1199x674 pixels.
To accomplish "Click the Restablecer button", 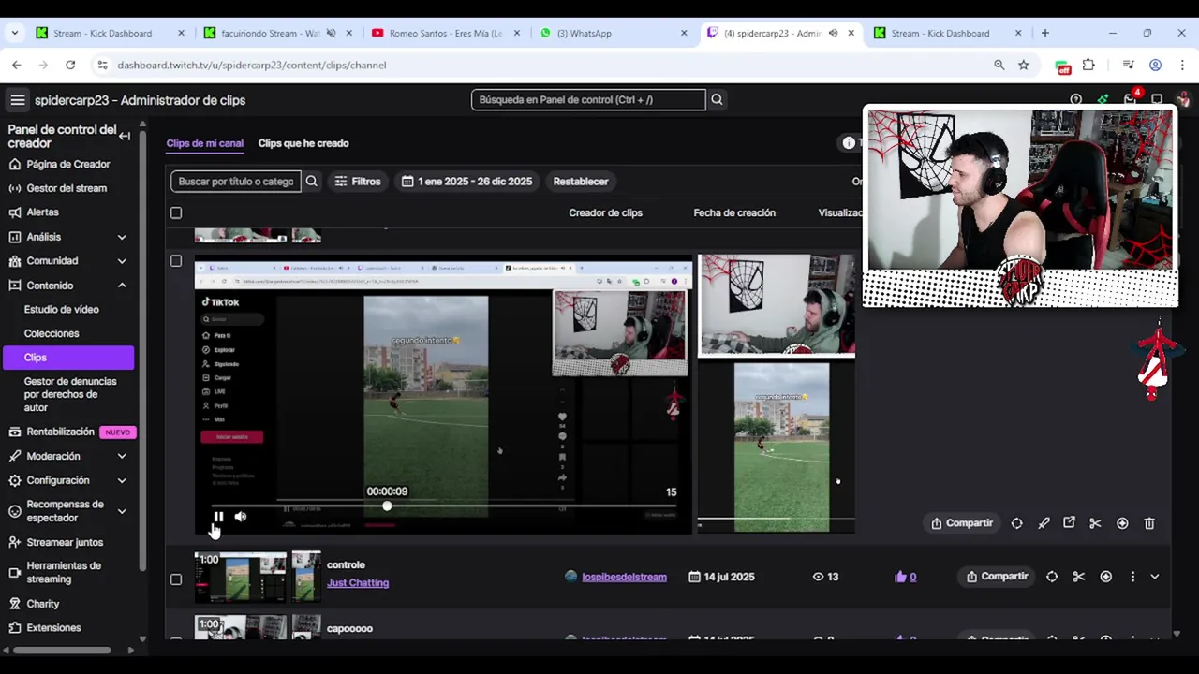I will coord(581,182).
